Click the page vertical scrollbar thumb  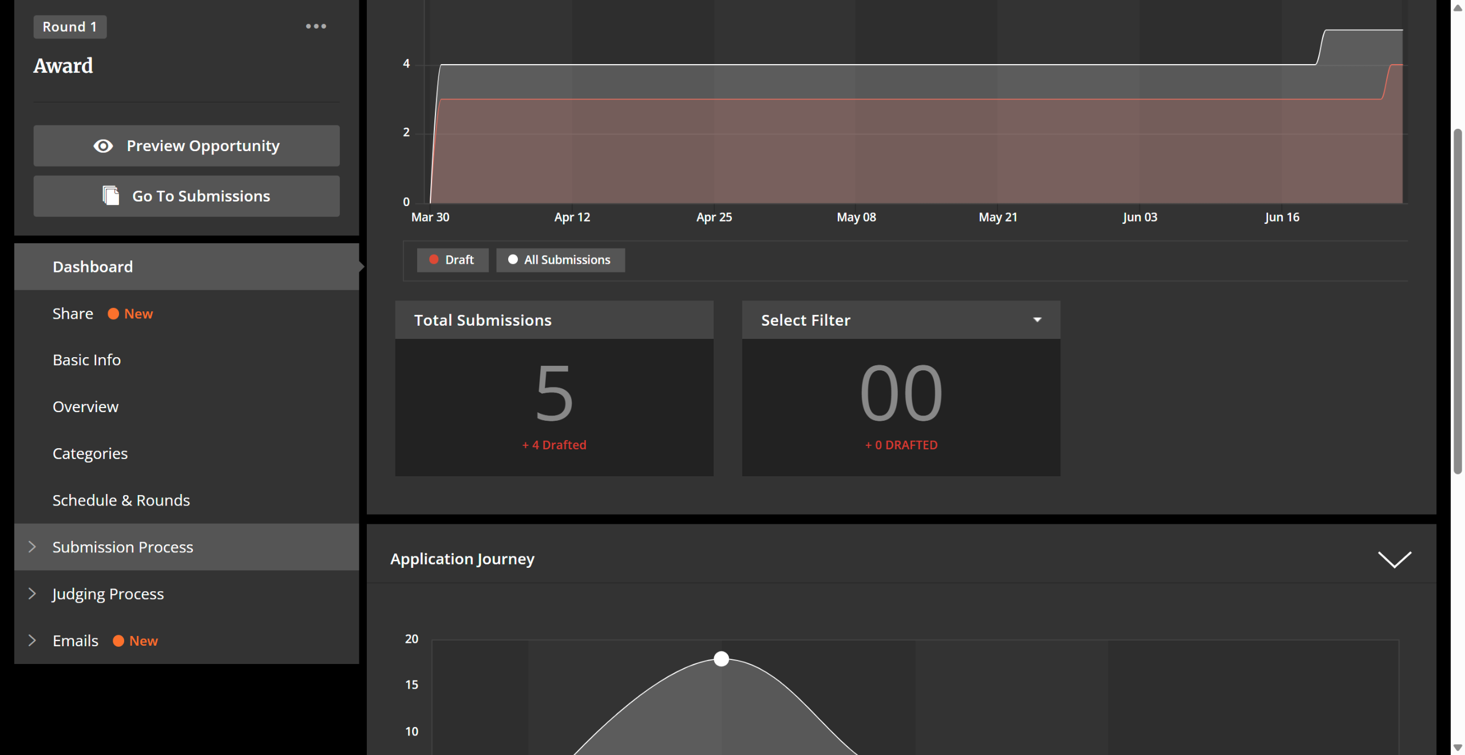tap(1457, 301)
